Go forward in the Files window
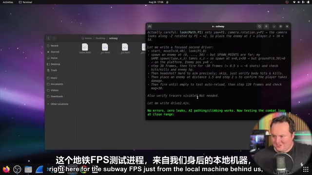Image resolution: width=312 pixels, height=175 pixels. click(x=54, y=38)
